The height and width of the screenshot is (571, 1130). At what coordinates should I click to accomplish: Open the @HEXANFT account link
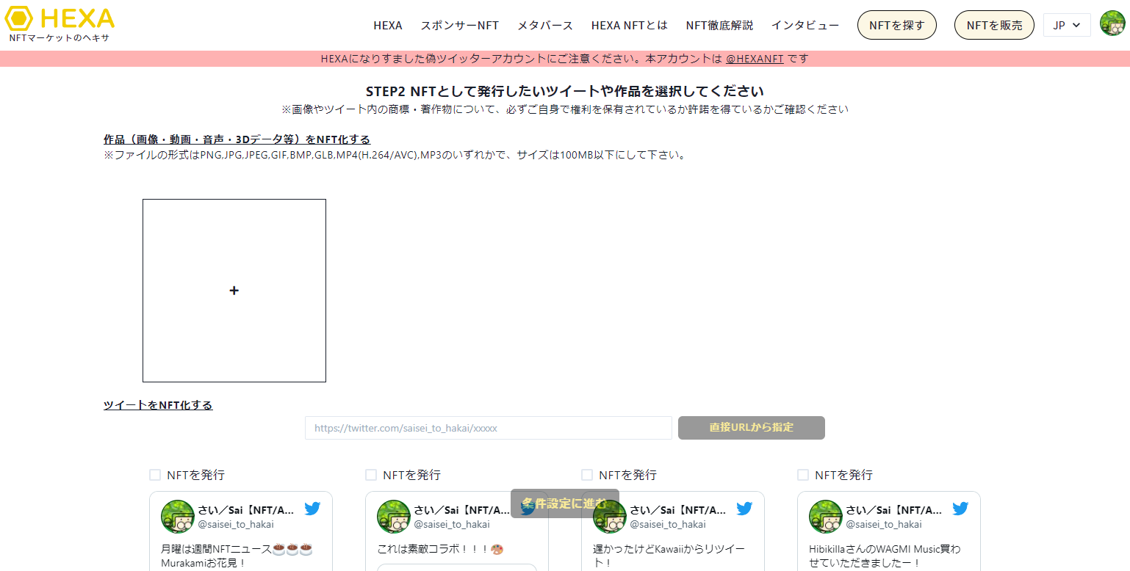point(755,59)
